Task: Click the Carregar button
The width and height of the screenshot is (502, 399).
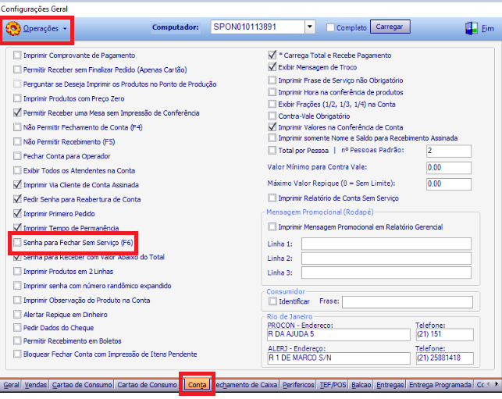Action: (x=390, y=27)
